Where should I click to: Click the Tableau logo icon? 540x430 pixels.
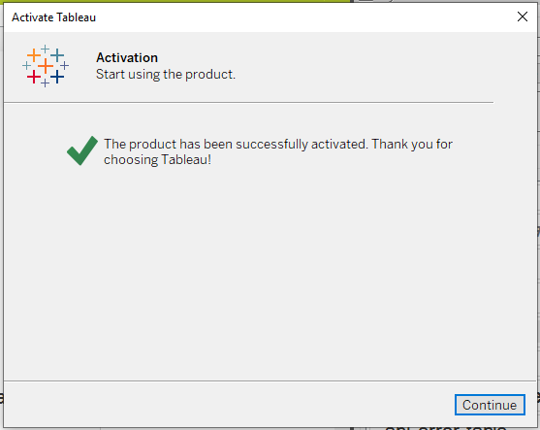[46, 66]
